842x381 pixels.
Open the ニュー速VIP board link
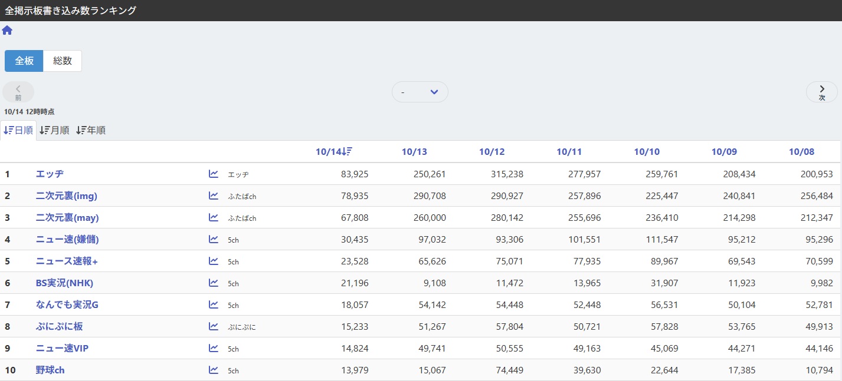tap(62, 348)
